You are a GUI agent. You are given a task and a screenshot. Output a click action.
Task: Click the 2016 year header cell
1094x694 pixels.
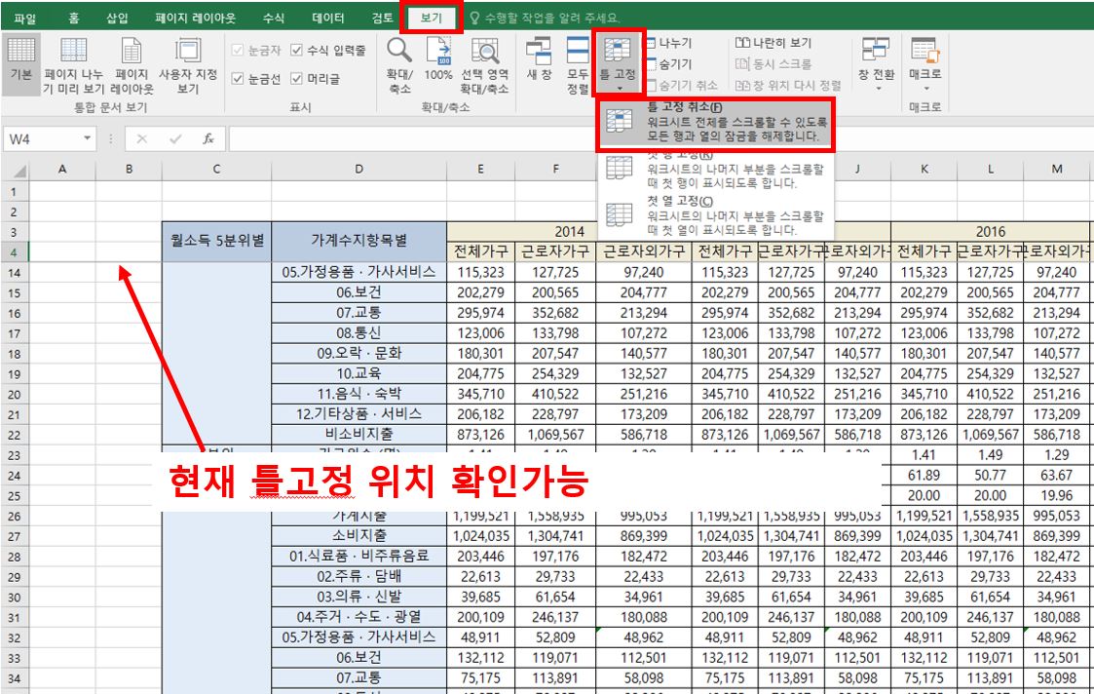point(990,232)
